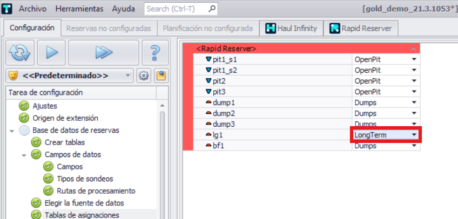Select Tablas de asignaciones task

[x=76, y=215]
